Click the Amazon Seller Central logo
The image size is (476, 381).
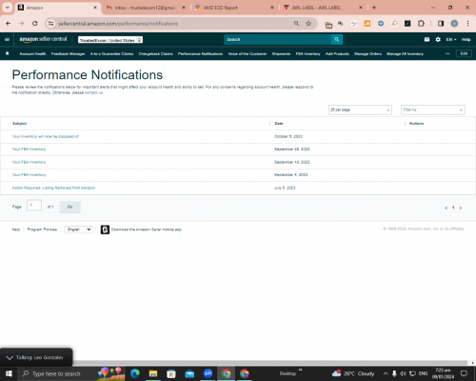point(43,39)
